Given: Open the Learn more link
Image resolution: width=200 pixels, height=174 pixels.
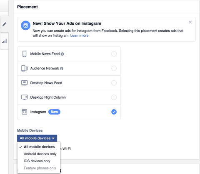Looking at the screenshot, I should pos(79,36).
